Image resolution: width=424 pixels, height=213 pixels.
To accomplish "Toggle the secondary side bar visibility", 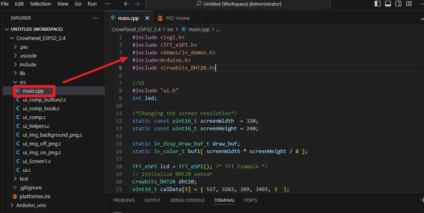I will (x=398, y=4).
